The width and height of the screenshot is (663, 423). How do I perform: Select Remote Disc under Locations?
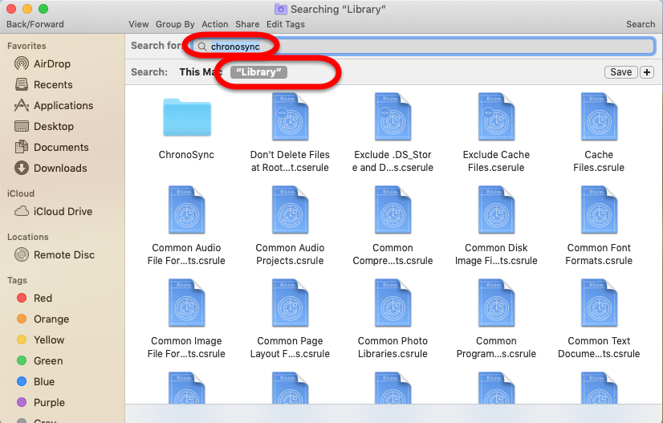(x=63, y=254)
